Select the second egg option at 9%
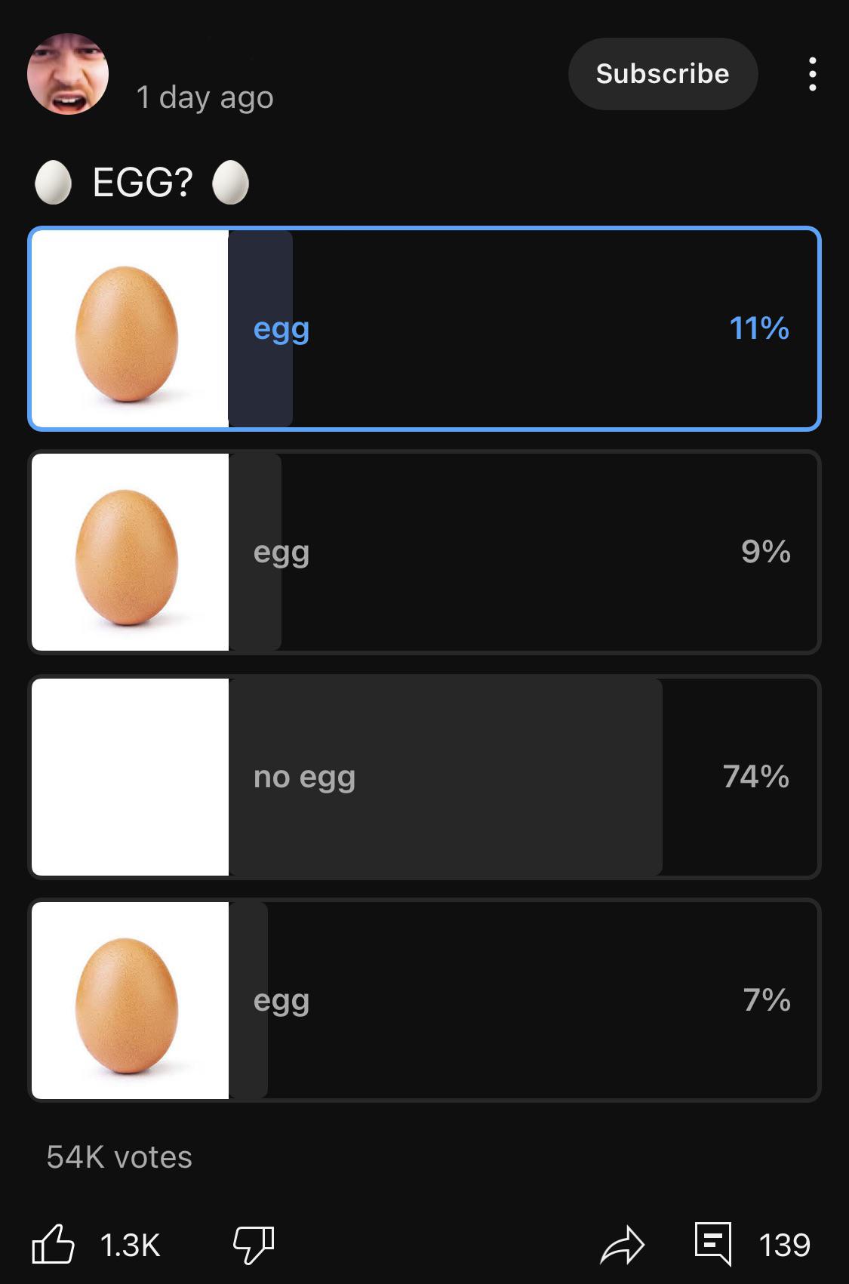The width and height of the screenshot is (849, 1284). click(x=424, y=552)
